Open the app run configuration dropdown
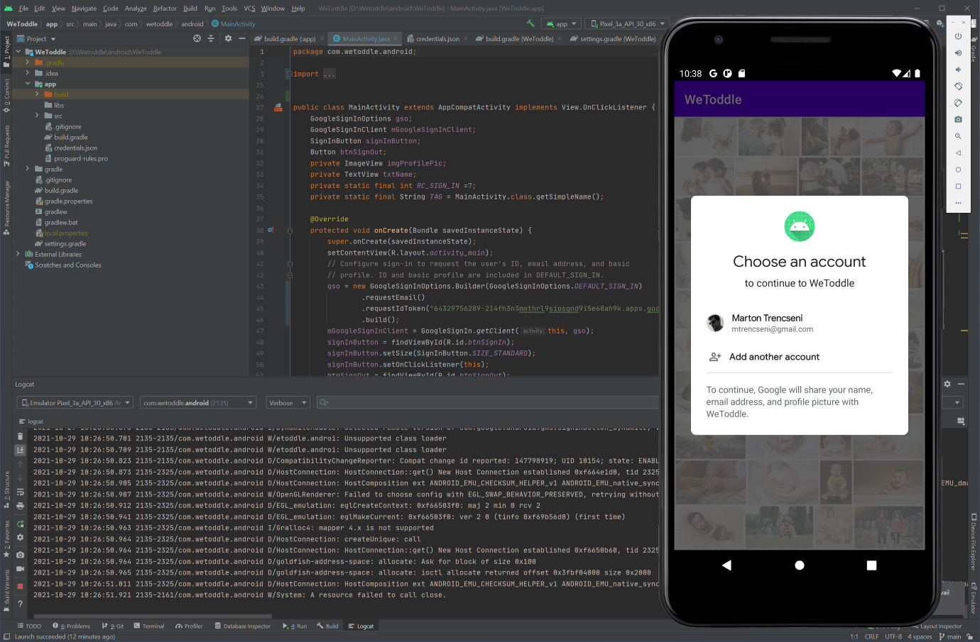The image size is (980, 642). 561,23
